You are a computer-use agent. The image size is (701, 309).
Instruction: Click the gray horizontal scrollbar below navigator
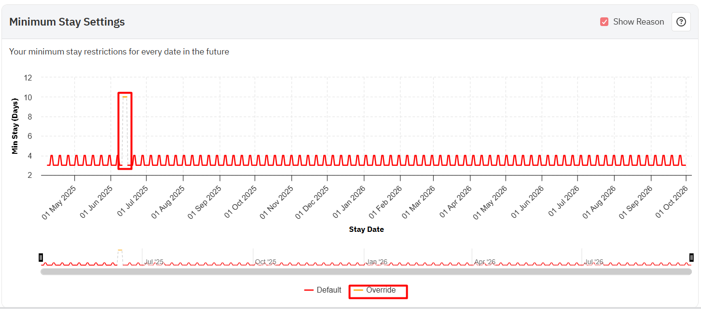coord(366,272)
